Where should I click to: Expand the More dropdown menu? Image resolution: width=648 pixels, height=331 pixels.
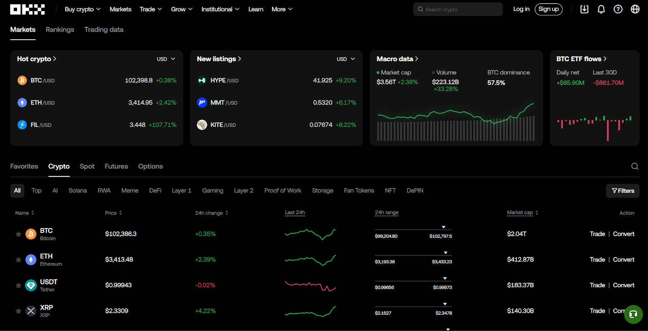(x=282, y=9)
